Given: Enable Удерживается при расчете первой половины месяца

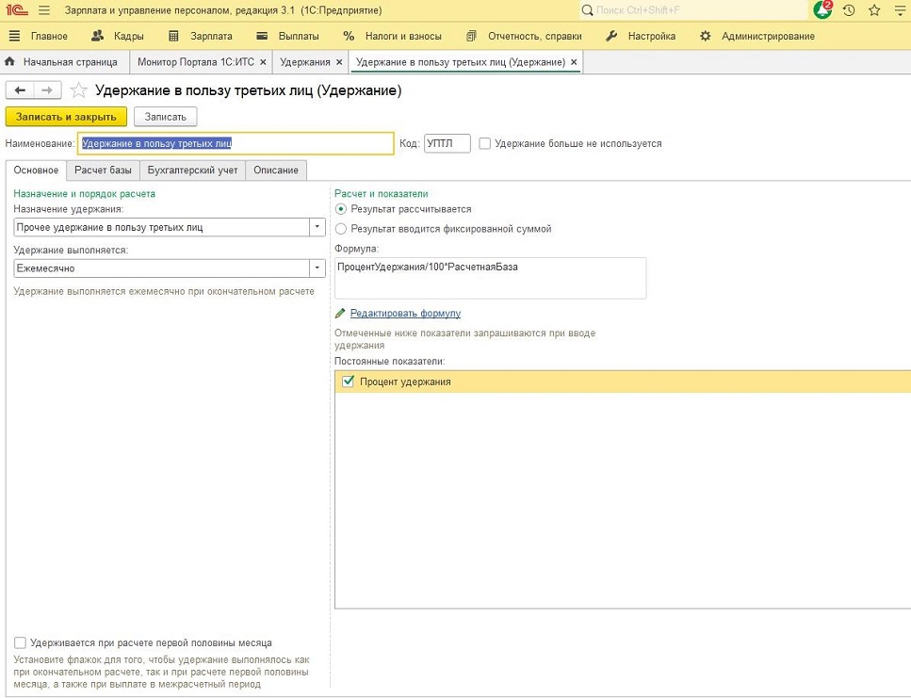Looking at the screenshot, I should [x=21, y=642].
